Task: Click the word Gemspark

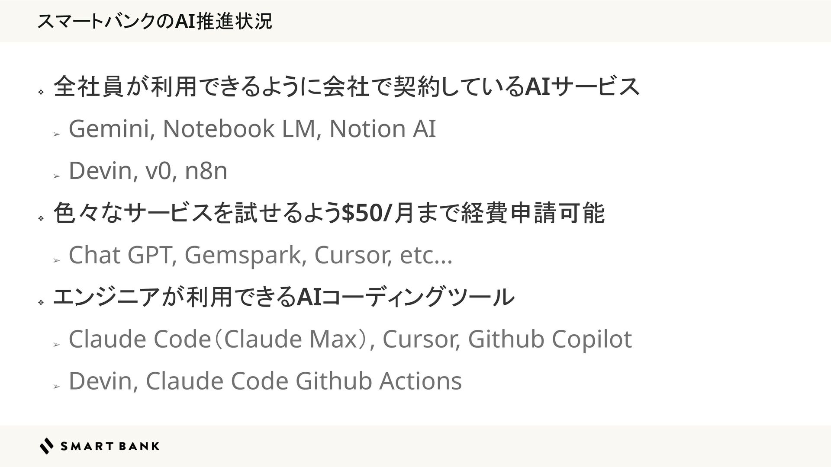Action: point(245,255)
